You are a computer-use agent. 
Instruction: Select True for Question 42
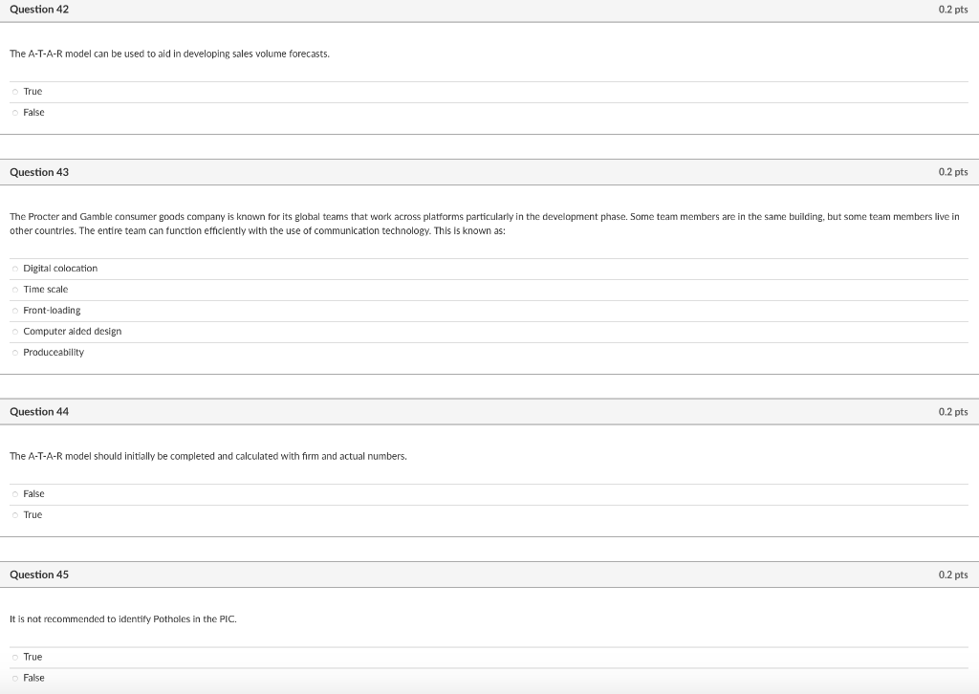[x=15, y=92]
